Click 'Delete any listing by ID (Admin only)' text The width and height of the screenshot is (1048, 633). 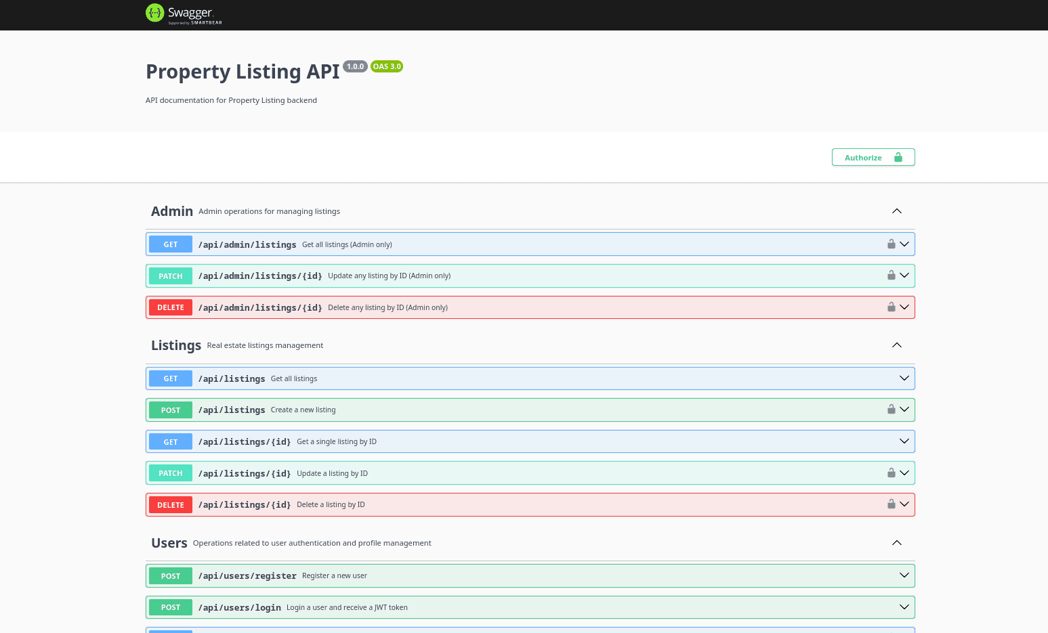(x=388, y=307)
